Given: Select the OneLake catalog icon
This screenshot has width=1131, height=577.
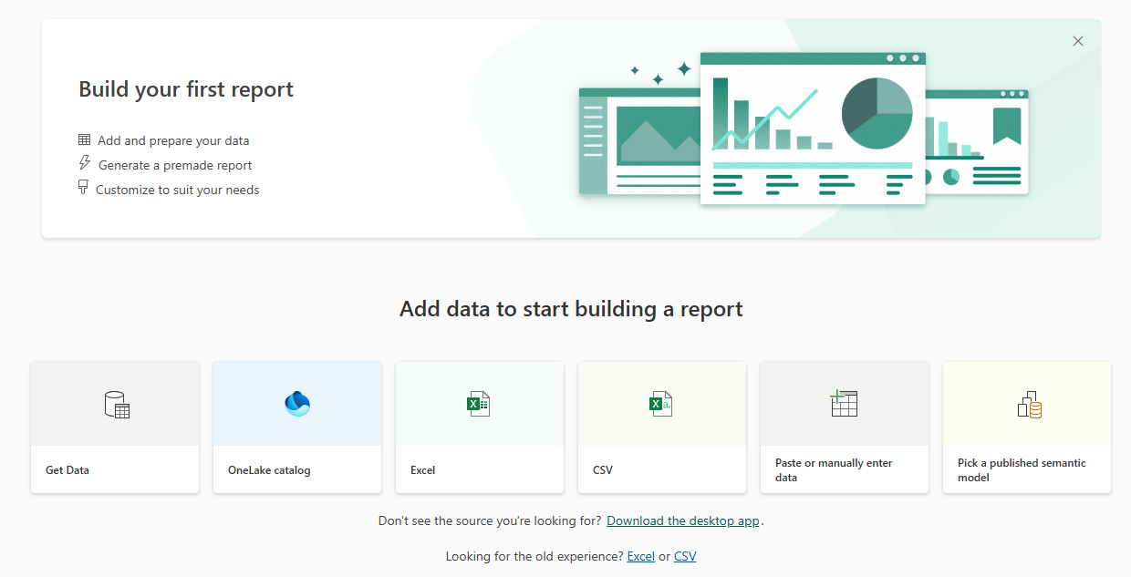Looking at the screenshot, I should point(297,403).
